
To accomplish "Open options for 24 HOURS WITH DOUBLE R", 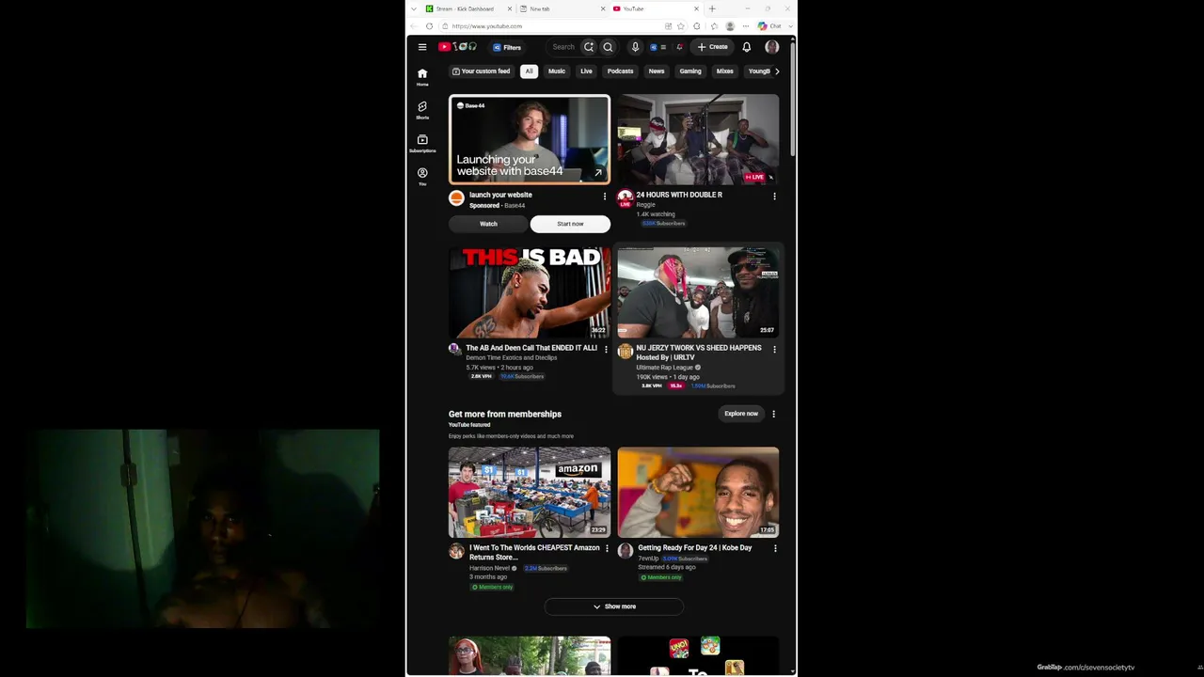I will tap(774, 197).
